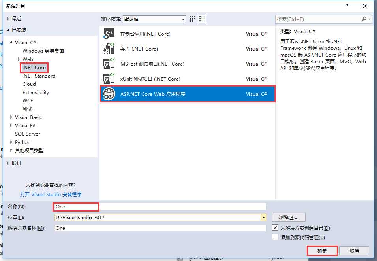Select the Extensibility category
This screenshot has width=377, height=261.
tap(36, 93)
